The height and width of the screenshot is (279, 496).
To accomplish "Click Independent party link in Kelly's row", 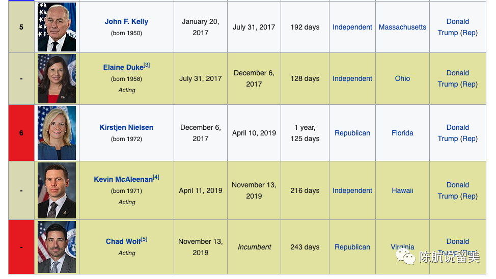I will click(352, 27).
